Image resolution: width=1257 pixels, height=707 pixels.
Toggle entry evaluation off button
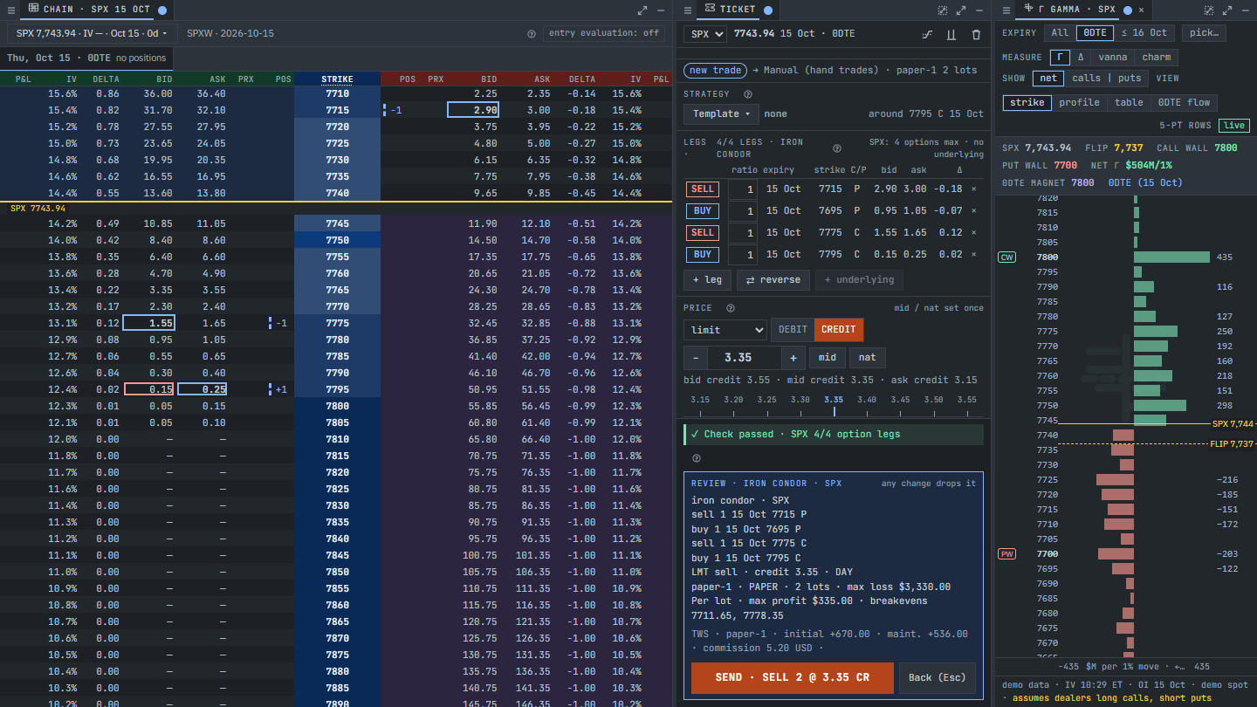click(x=603, y=33)
